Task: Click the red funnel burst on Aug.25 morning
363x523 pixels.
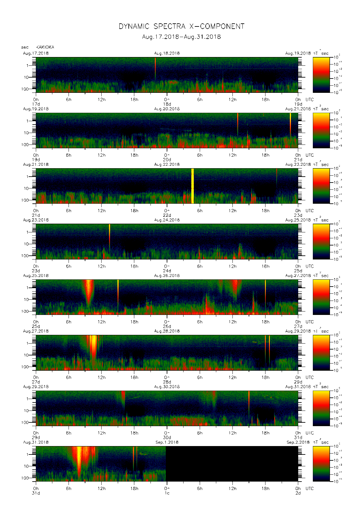Action: coord(89,293)
